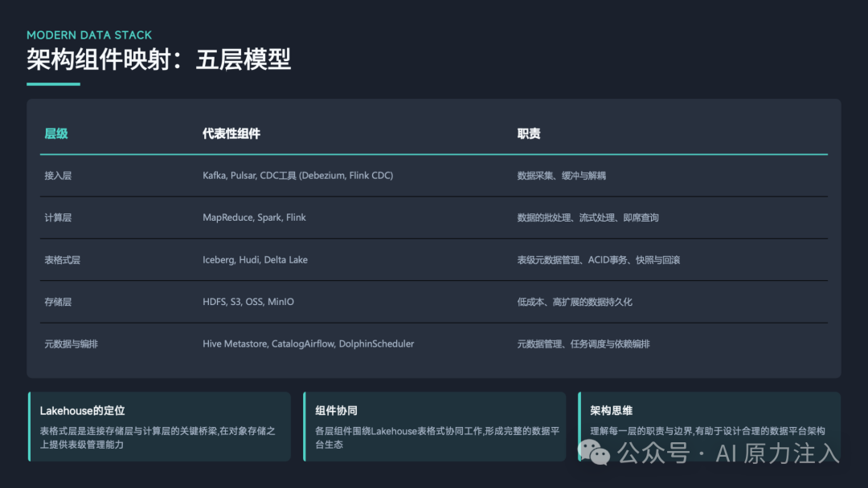Click the description starting '各层组件围绕Lakehouse'

coord(437,437)
